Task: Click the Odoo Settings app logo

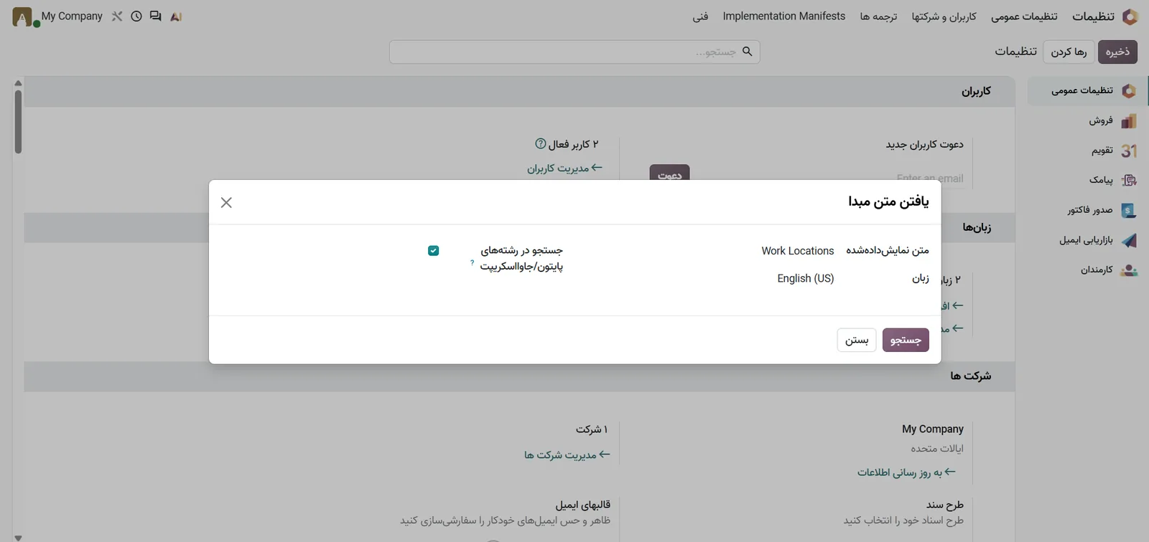Action: tap(1130, 16)
